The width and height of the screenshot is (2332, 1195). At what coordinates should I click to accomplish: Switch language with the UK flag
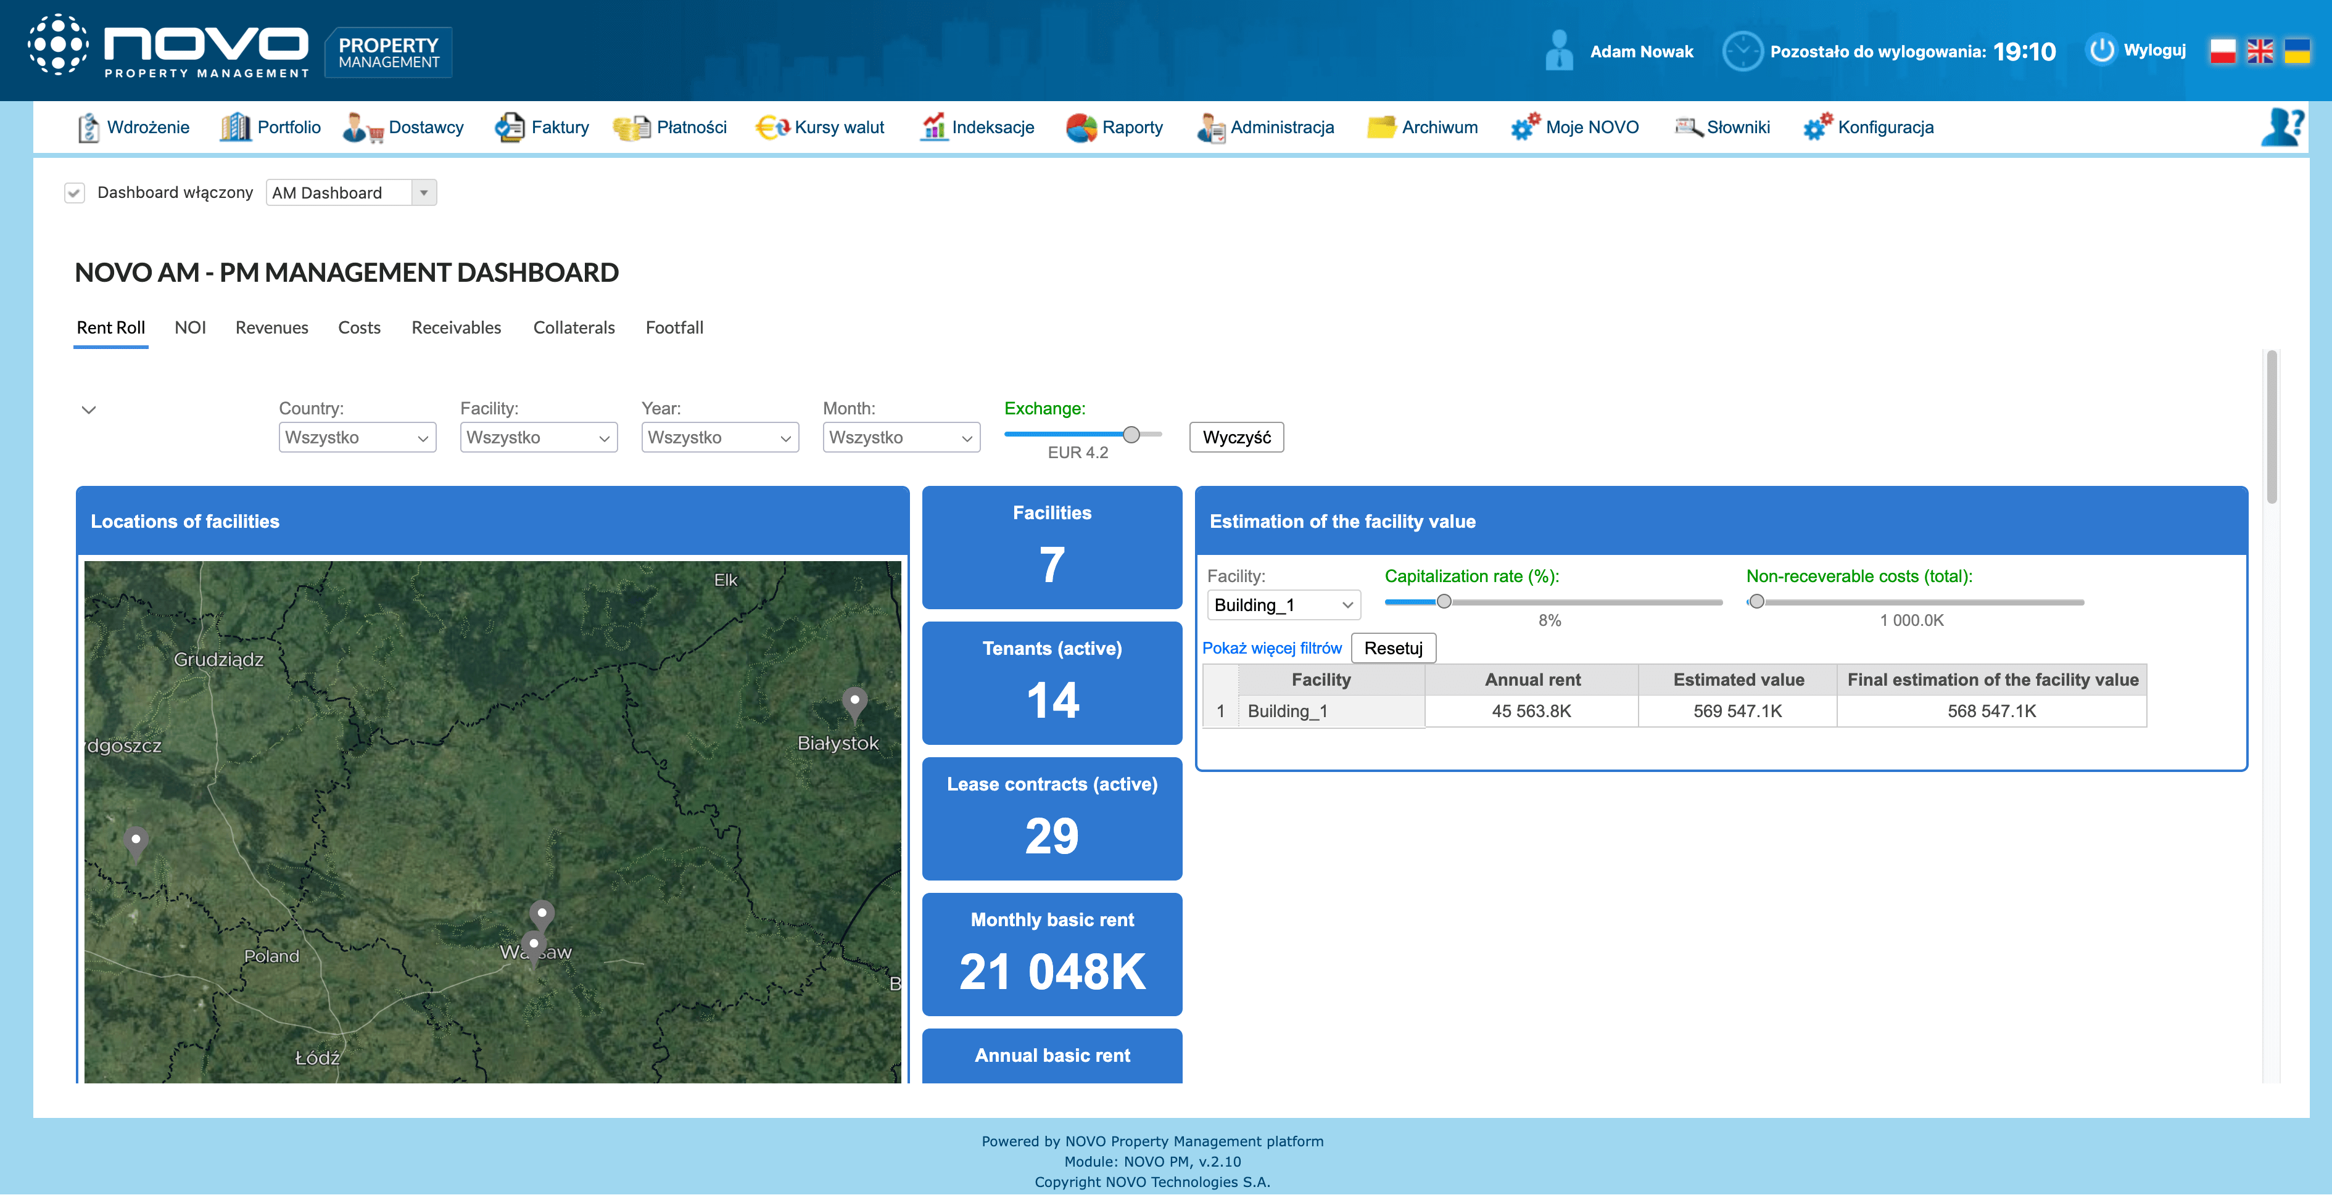pyautogui.click(x=2260, y=52)
